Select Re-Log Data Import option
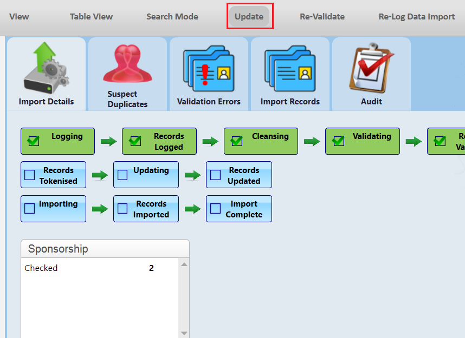This screenshot has width=465, height=338. pos(417,17)
